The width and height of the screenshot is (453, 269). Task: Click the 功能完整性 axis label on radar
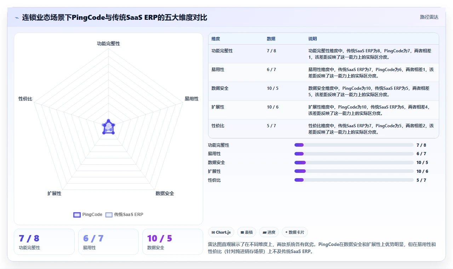click(x=109, y=43)
